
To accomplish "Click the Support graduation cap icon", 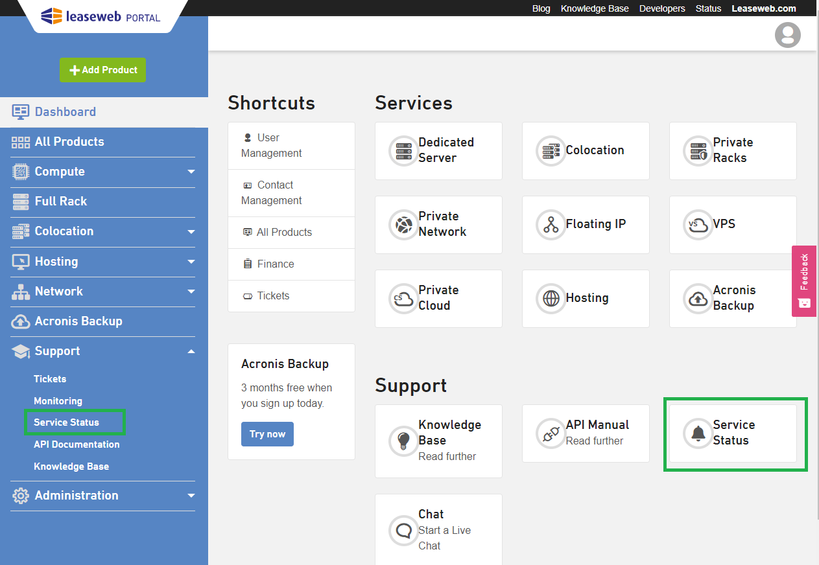I will (x=21, y=351).
